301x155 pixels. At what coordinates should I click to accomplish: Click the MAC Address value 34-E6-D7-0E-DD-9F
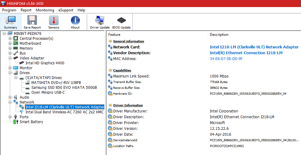pyautogui.click(x=226, y=59)
